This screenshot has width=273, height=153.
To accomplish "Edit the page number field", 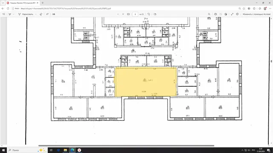I will coord(135,14).
